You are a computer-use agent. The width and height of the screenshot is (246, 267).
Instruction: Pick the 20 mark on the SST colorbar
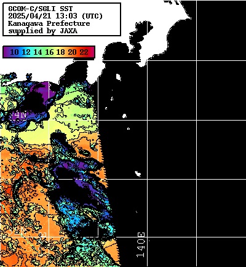[73, 52]
